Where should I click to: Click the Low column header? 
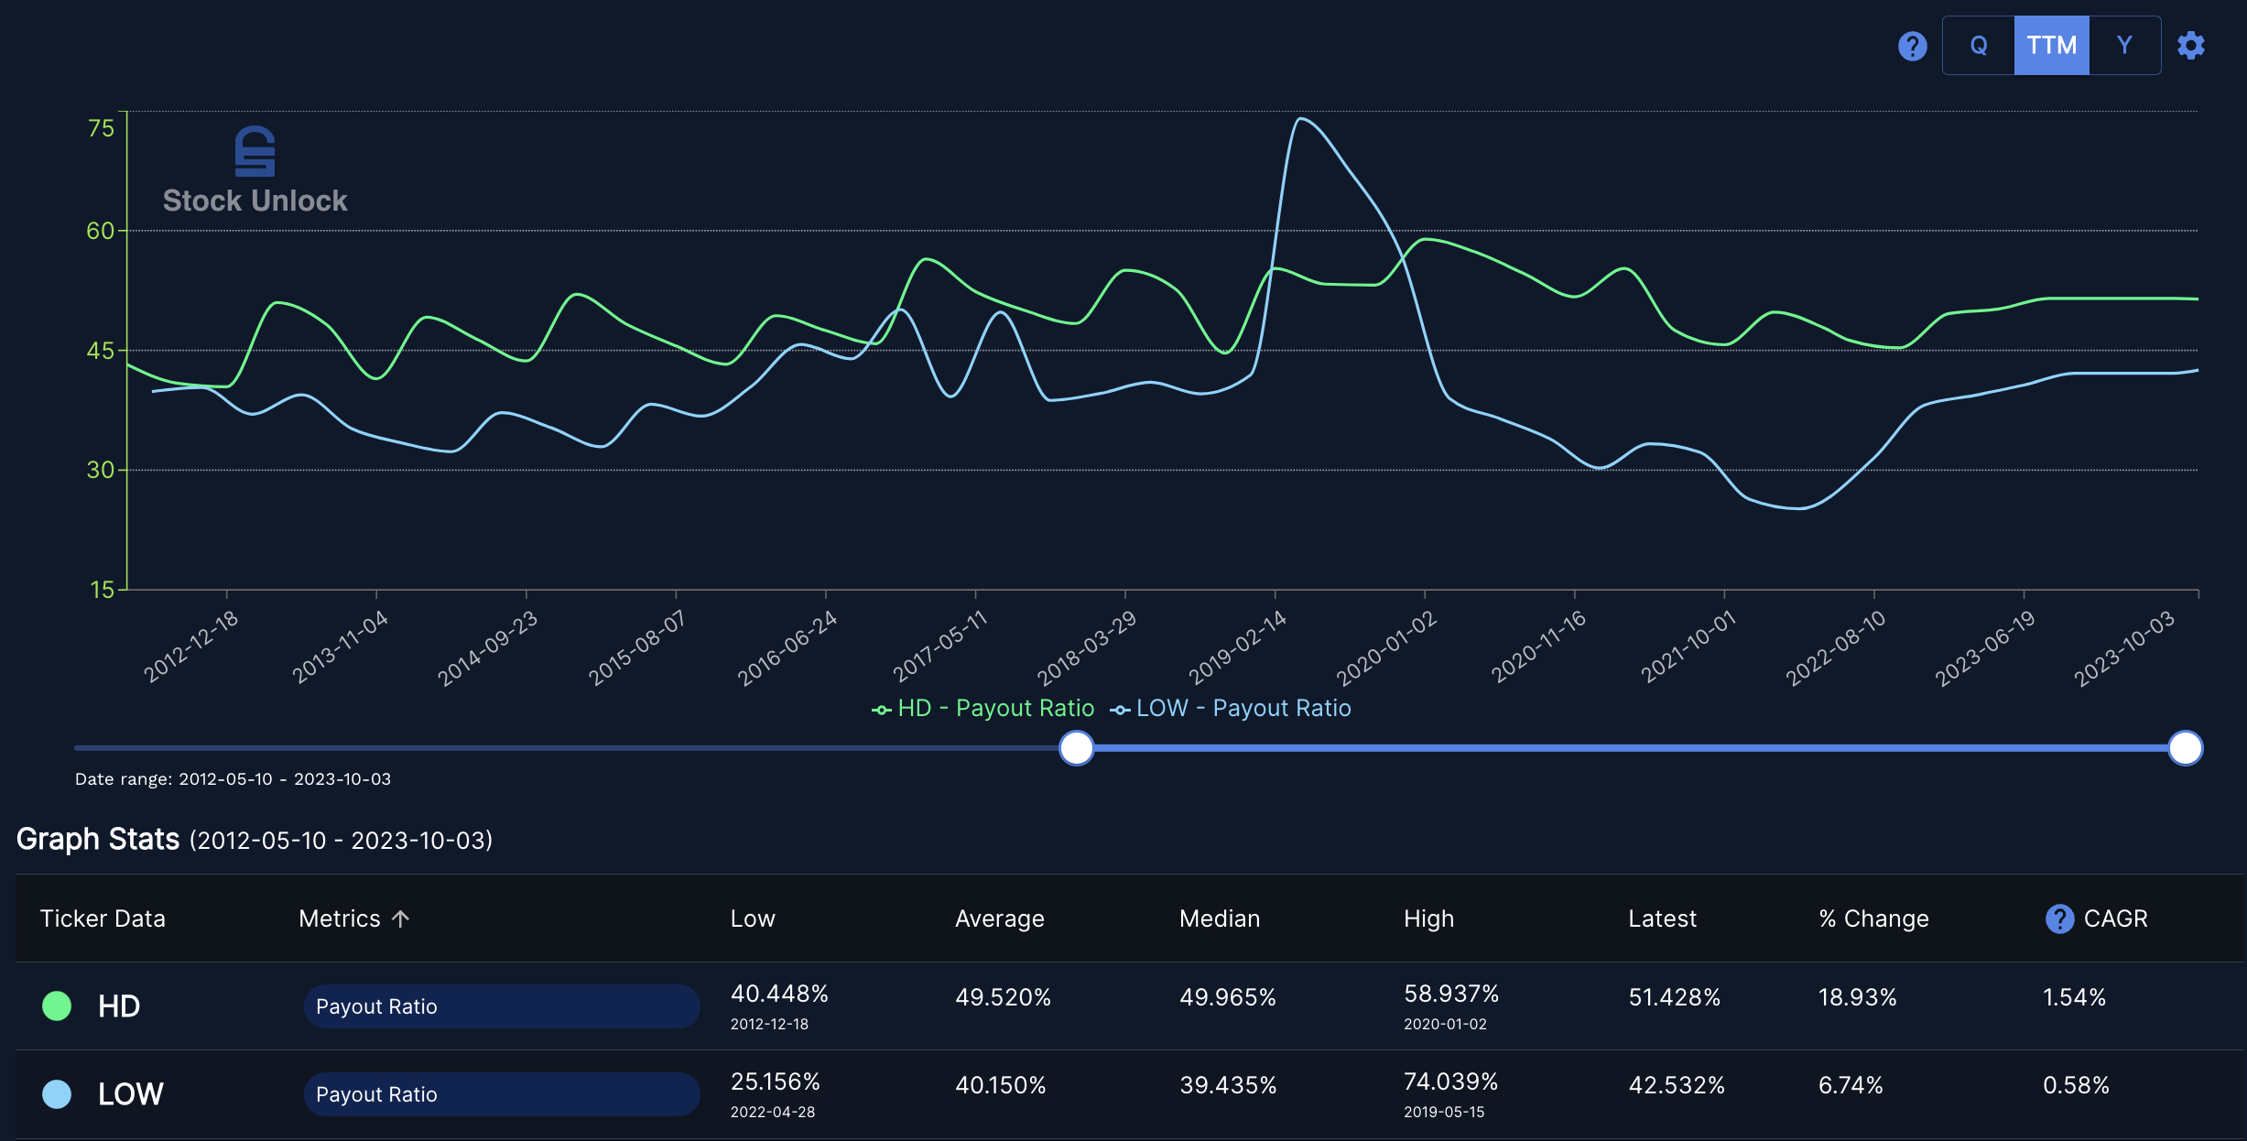[x=753, y=918]
